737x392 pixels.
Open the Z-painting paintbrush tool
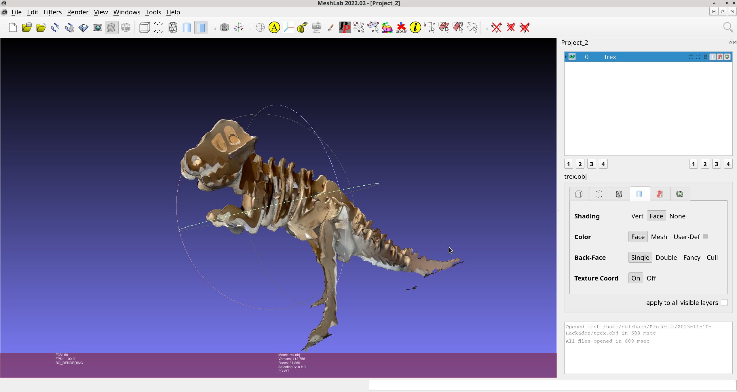(330, 28)
